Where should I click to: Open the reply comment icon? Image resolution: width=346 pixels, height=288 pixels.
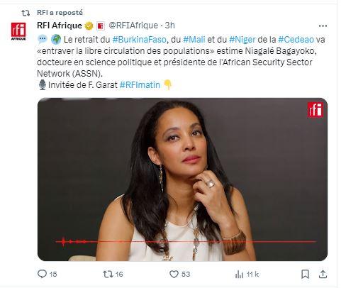point(42,274)
